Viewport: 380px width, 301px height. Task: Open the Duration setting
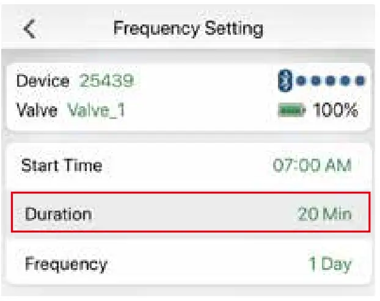pos(58,214)
